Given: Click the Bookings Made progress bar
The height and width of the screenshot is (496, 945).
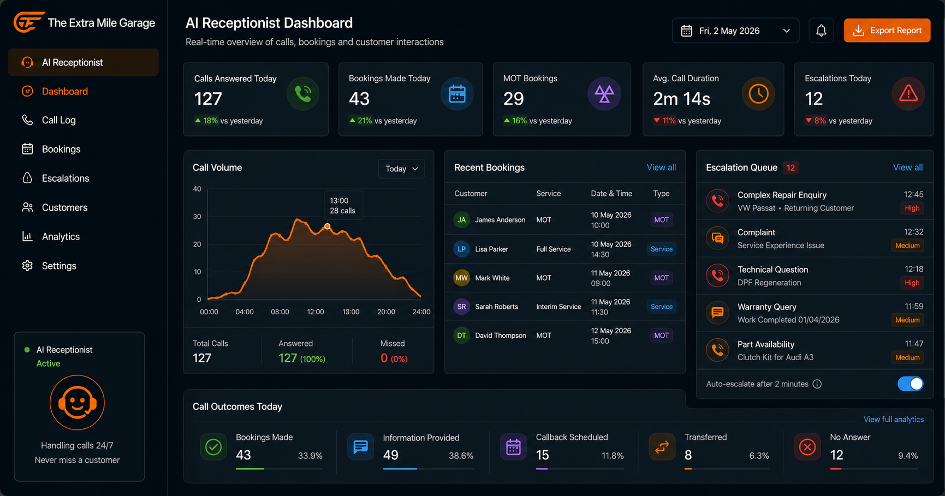Looking at the screenshot, I should 279,469.
